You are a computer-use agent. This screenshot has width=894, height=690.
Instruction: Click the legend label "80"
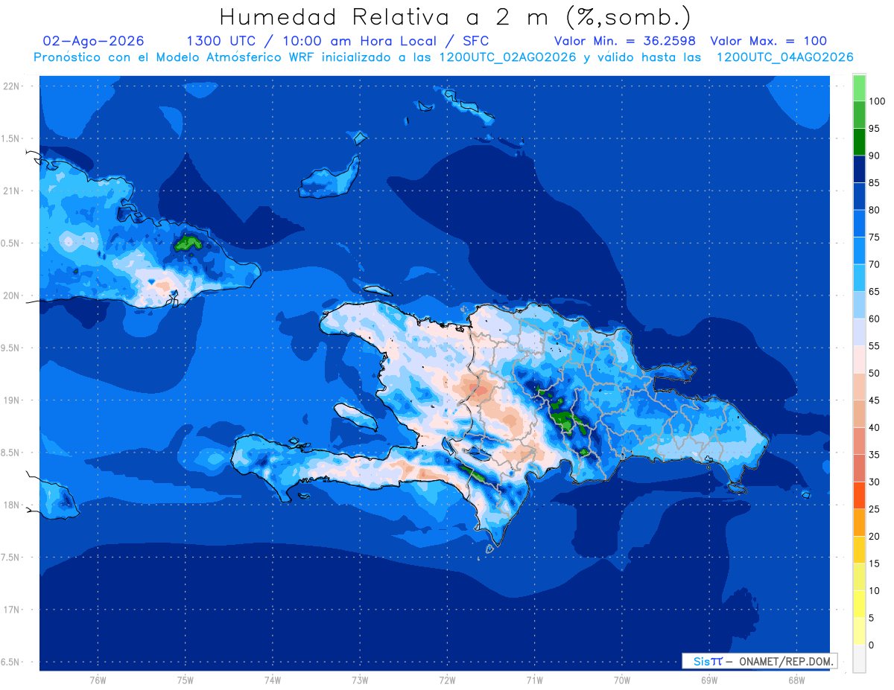point(874,210)
